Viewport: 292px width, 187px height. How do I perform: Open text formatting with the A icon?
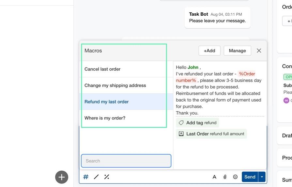click(214, 177)
